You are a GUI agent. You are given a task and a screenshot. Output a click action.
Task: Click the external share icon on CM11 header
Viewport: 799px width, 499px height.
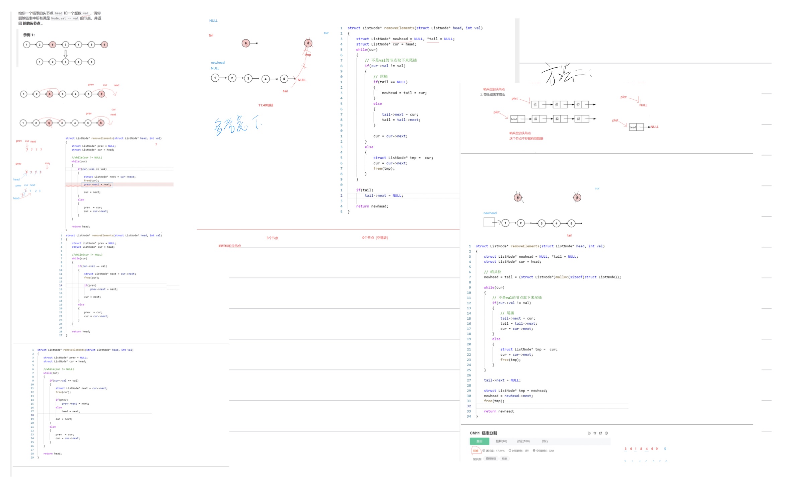pyautogui.click(x=600, y=433)
